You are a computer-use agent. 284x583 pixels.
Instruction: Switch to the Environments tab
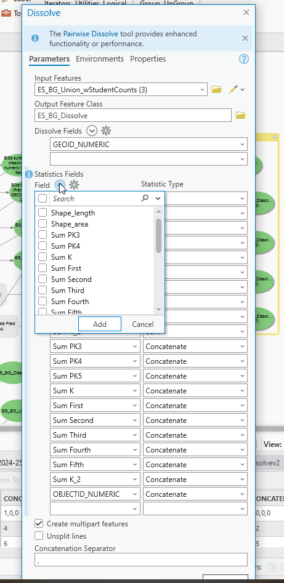pyautogui.click(x=100, y=58)
